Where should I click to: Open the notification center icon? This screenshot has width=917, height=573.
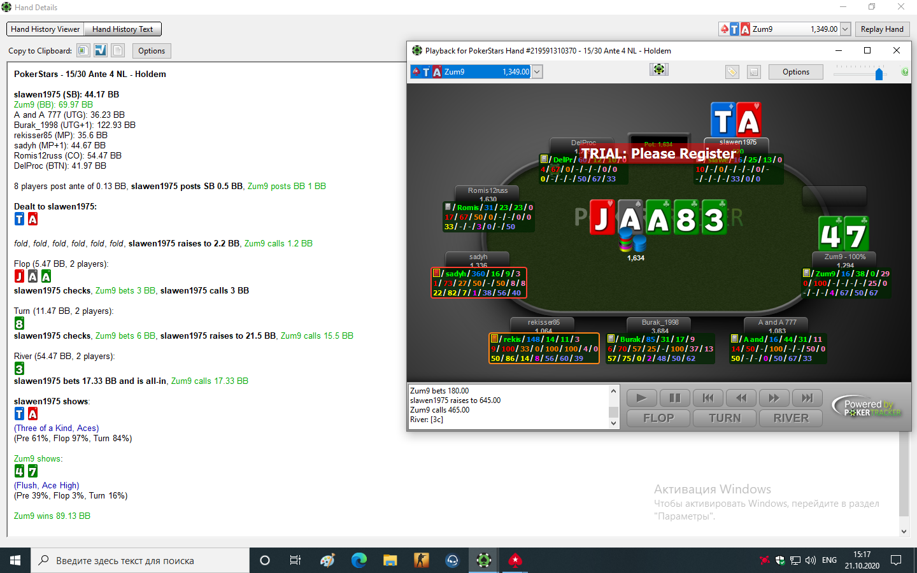pyautogui.click(x=896, y=560)
